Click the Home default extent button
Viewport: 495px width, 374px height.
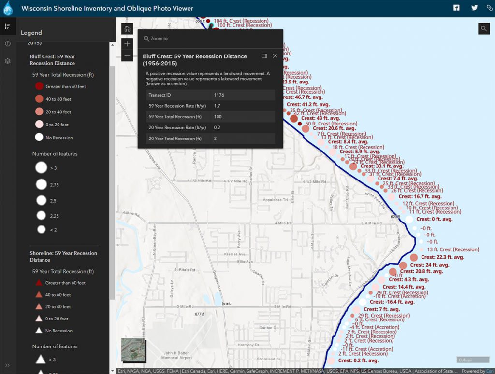pos(127,28)
